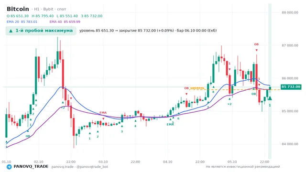
Task: Click the 05.10 date axis label
Action: (232, 162)
